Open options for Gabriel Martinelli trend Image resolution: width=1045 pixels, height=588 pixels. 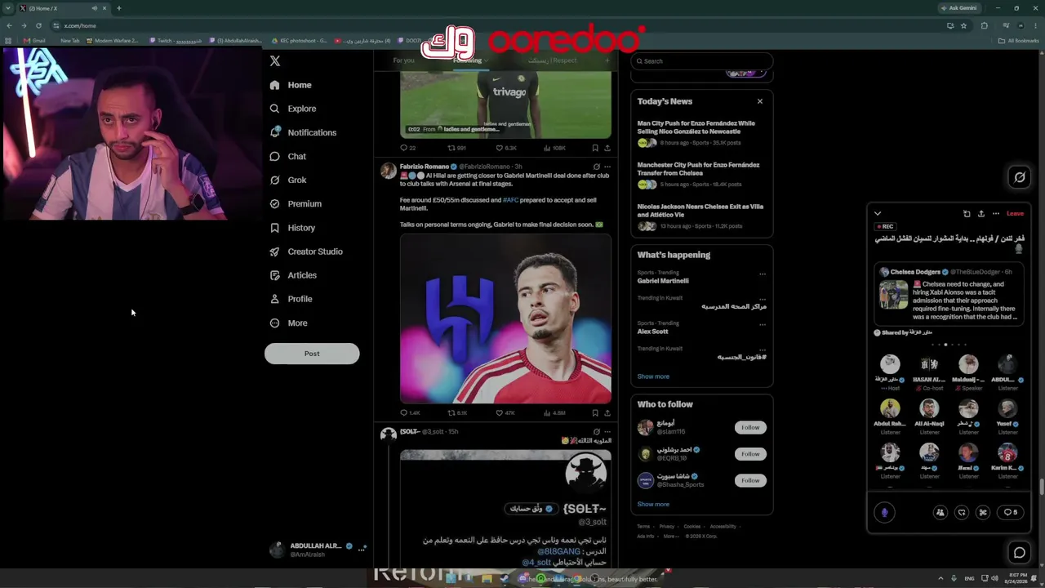[763, 274]
